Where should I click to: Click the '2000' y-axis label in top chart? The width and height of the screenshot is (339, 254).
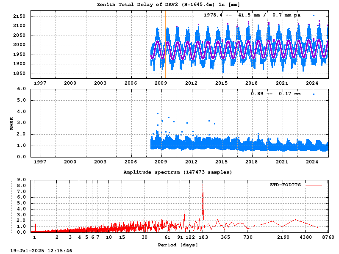[x=19, y=45]
